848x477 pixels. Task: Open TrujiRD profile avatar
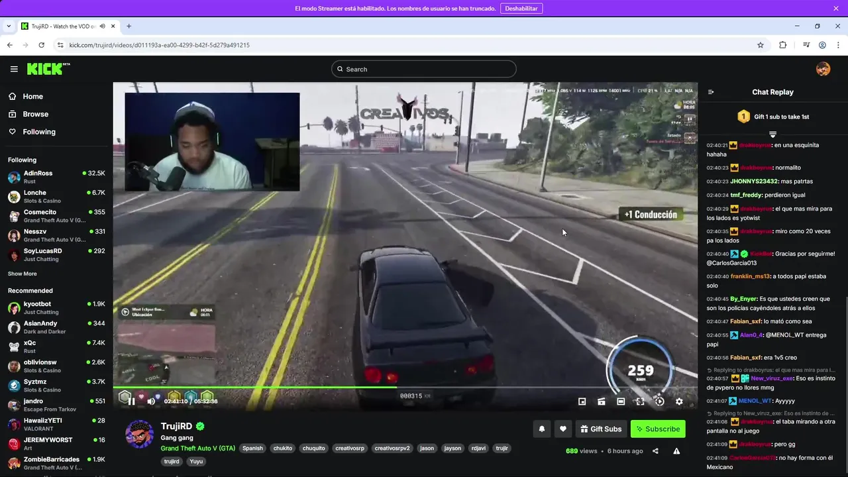pyautogui.click(x=140, y=434)
